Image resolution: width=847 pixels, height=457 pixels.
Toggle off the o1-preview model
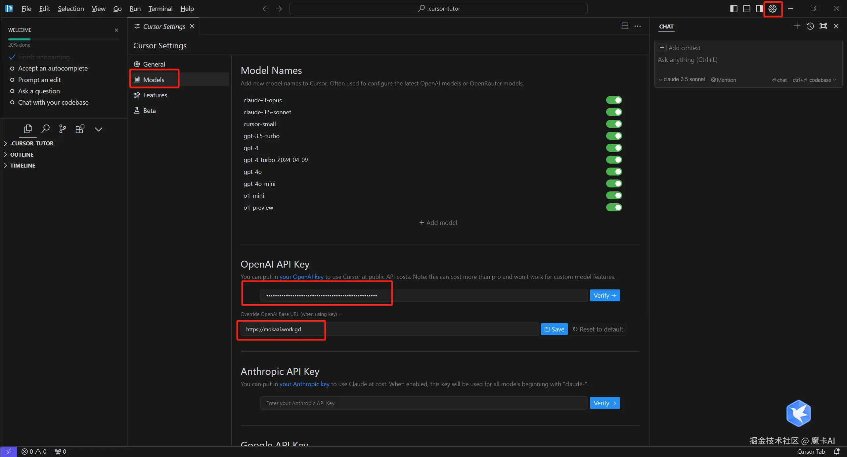pos(614,207)
